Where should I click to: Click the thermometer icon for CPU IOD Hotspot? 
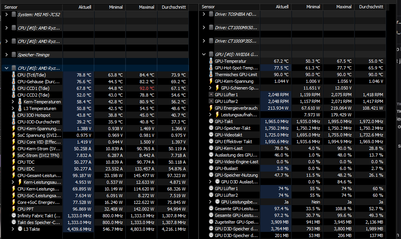(13, 115)
